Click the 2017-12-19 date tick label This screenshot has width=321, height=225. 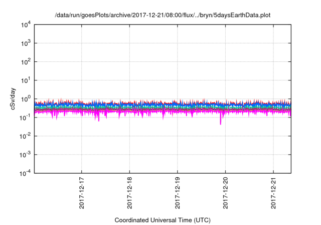point(177,193)
